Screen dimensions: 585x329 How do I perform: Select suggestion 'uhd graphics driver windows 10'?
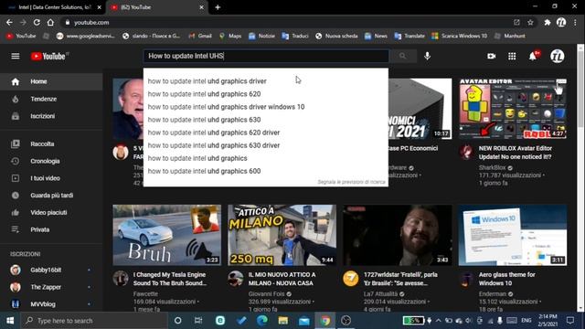click(x=266, y=107)
